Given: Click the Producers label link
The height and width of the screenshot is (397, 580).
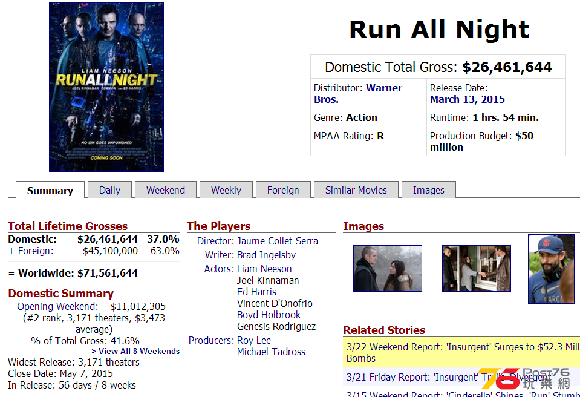Looking at the screenshot, I should click(x=211, y=340).
